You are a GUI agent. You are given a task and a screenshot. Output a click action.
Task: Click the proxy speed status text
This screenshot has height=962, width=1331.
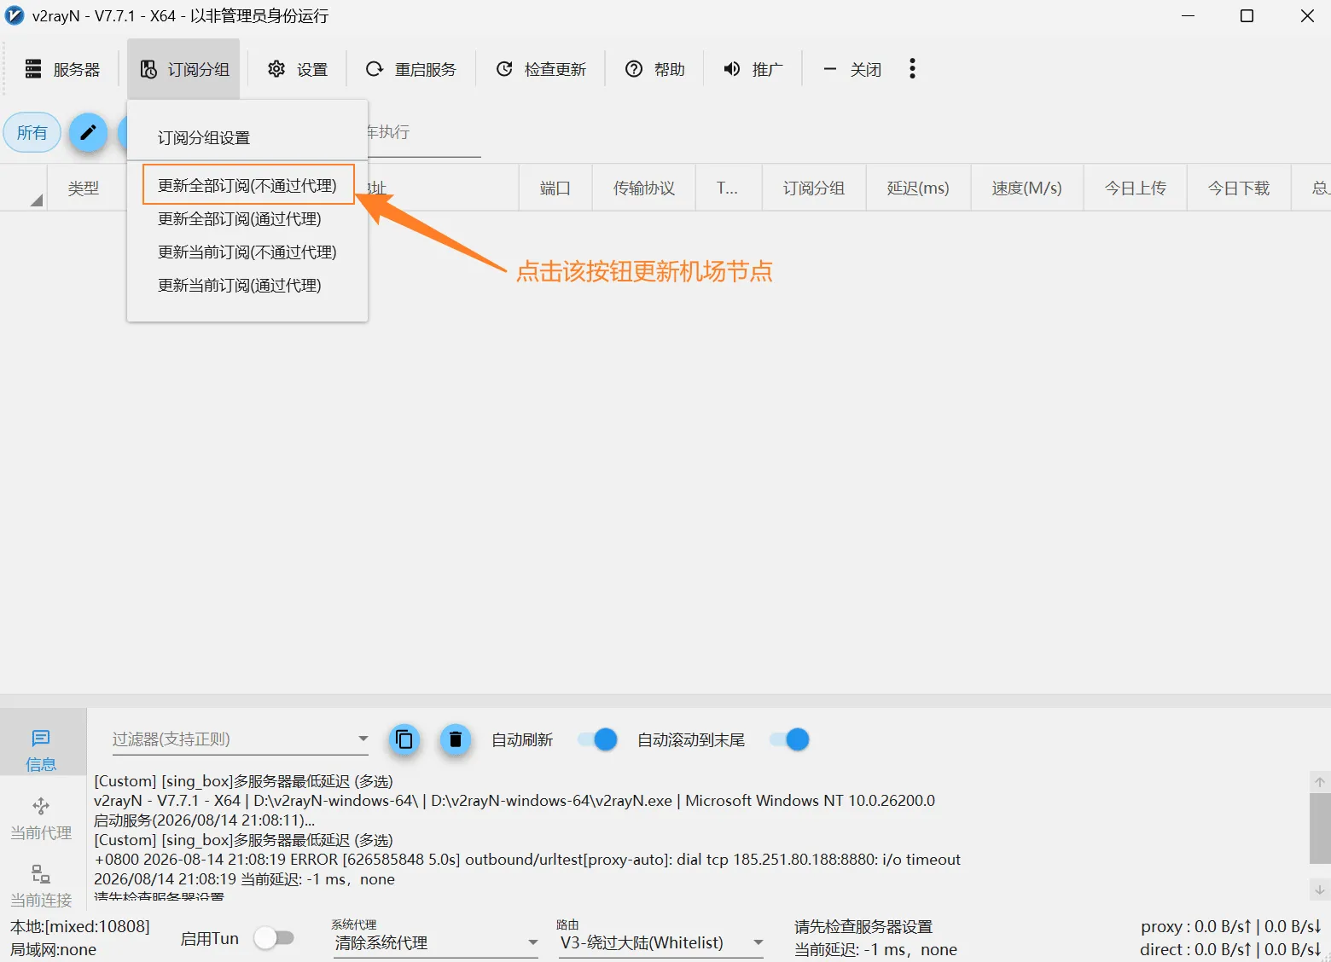coord(1231,926)
